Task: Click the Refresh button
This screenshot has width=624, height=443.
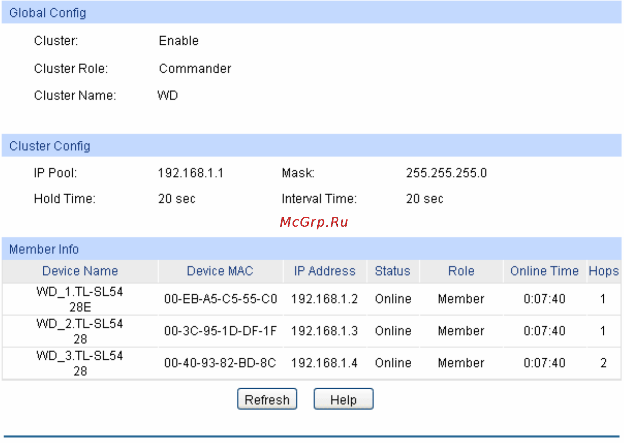Action: point(267,399)
